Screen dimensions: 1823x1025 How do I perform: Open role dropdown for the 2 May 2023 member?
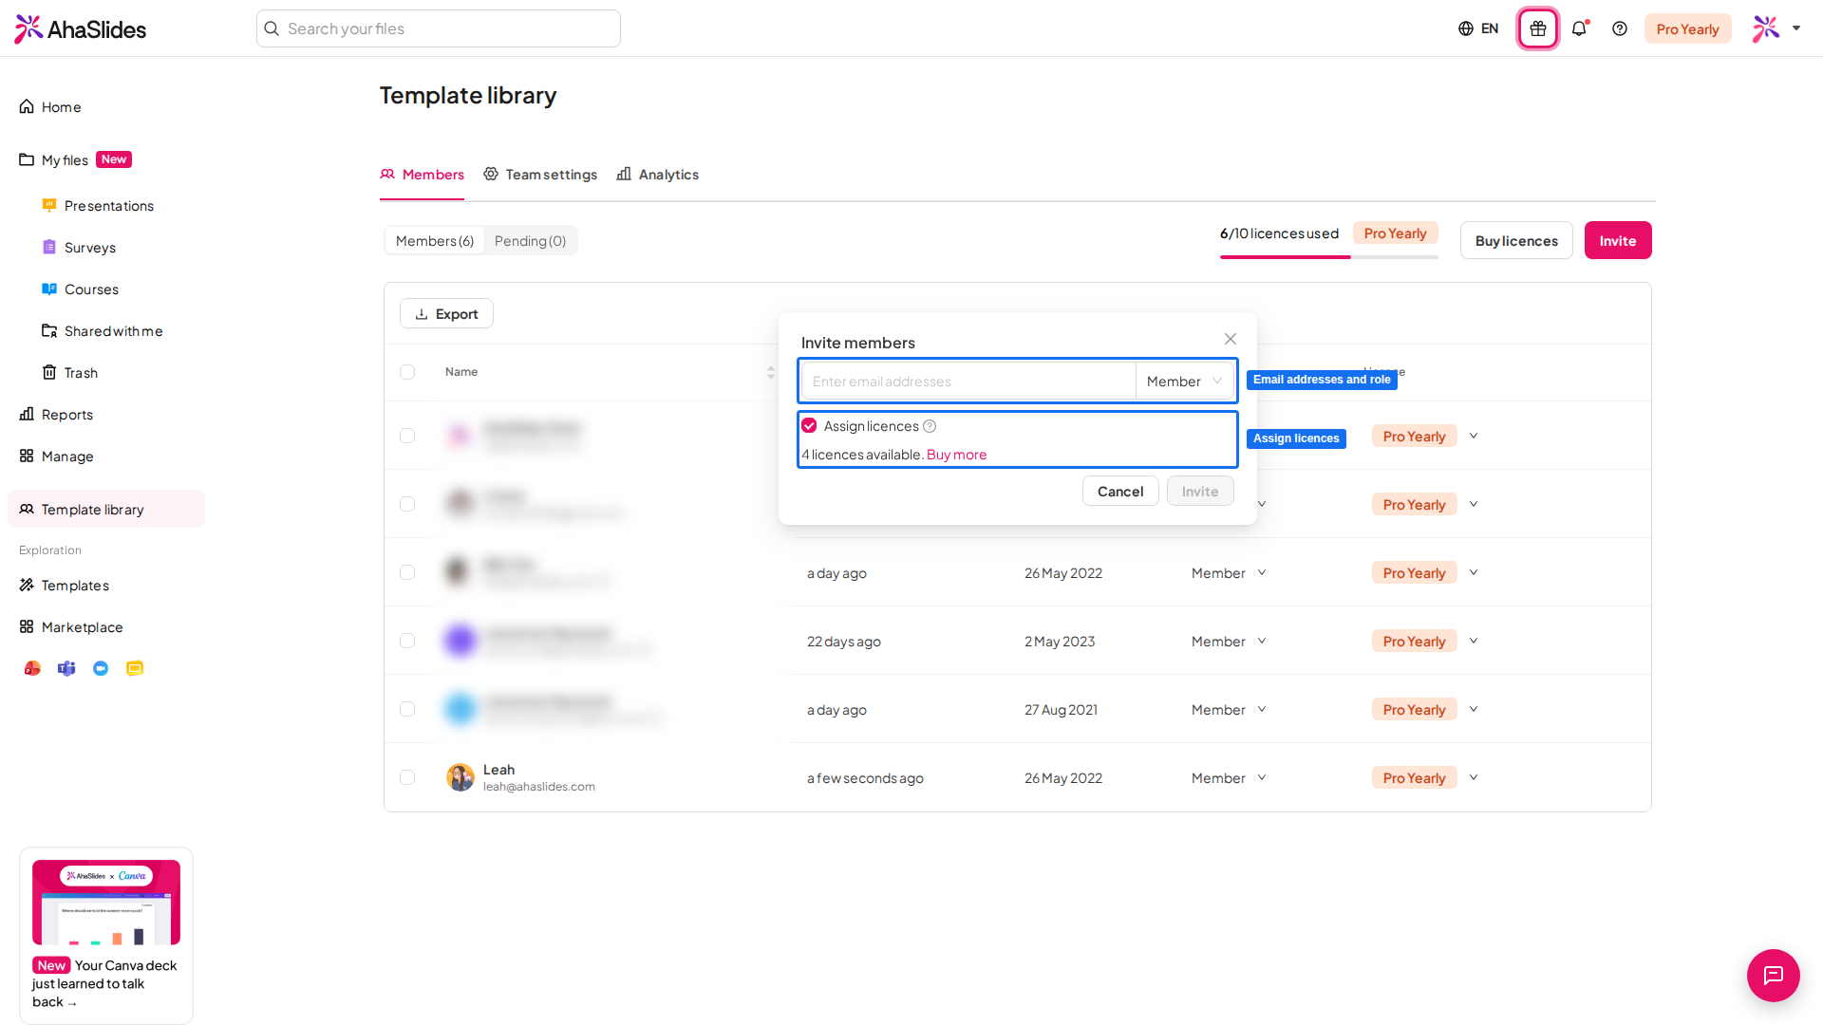click(1230, 642)
